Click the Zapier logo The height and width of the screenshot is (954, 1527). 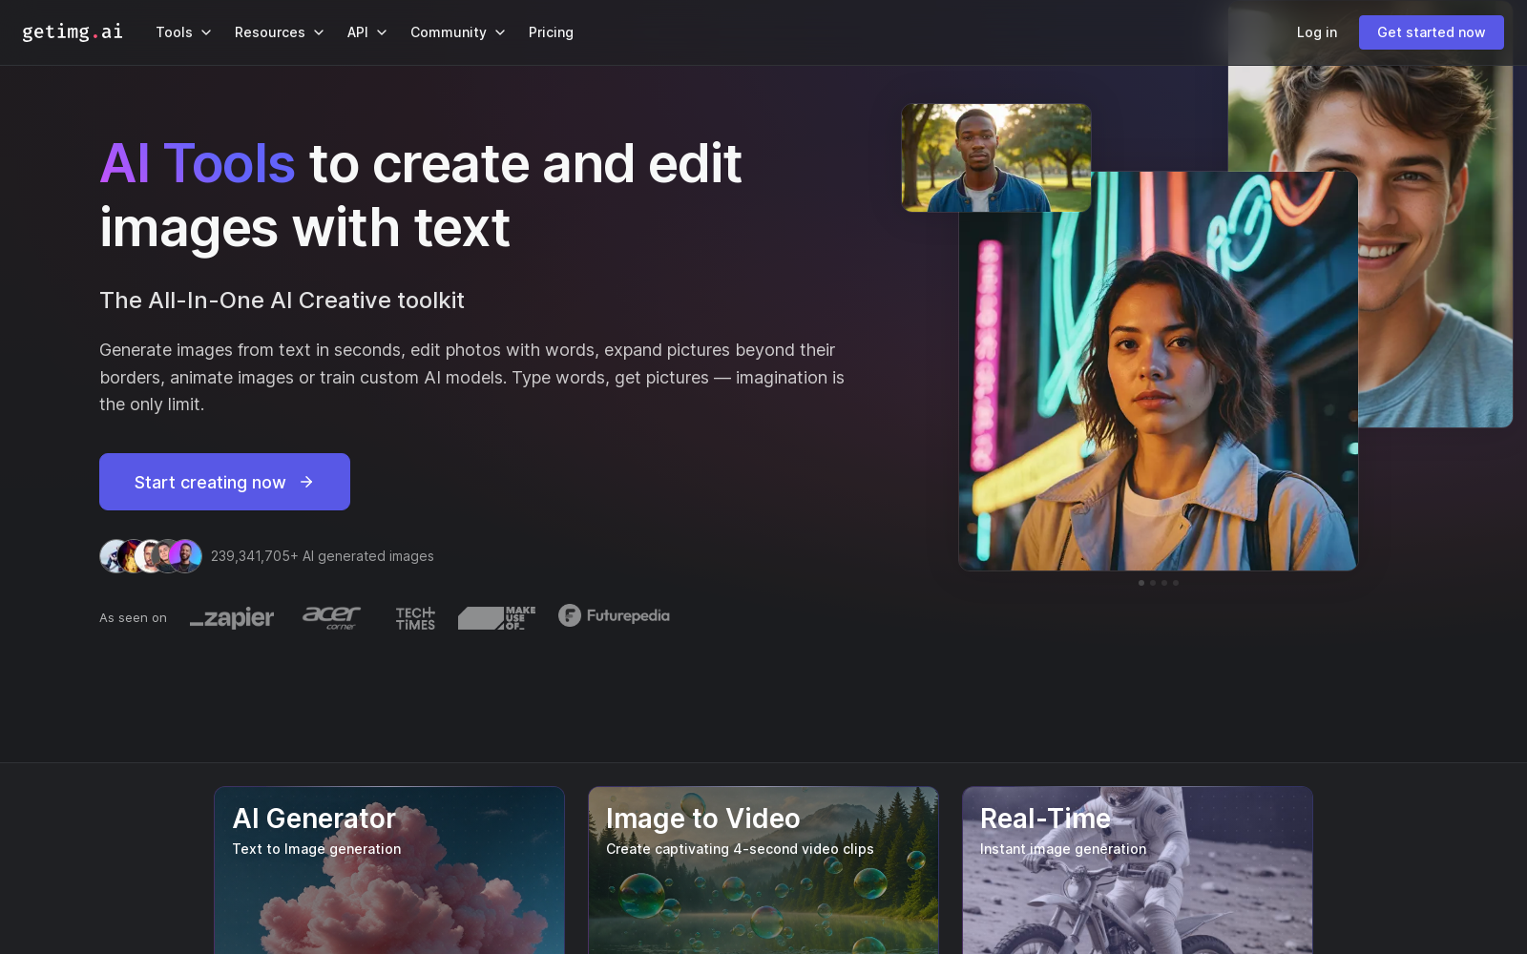[232, 618]
